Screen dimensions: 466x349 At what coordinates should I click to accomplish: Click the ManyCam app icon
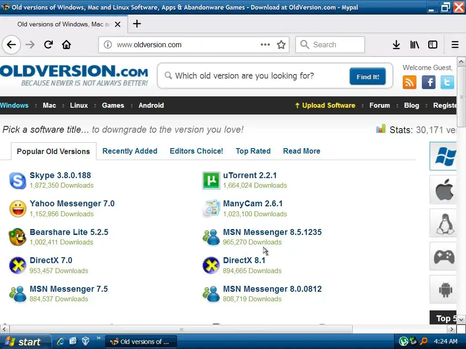211,209
